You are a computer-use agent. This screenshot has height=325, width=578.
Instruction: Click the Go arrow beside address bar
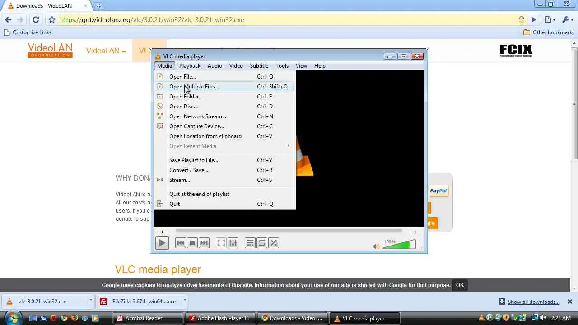click(534, 20)
